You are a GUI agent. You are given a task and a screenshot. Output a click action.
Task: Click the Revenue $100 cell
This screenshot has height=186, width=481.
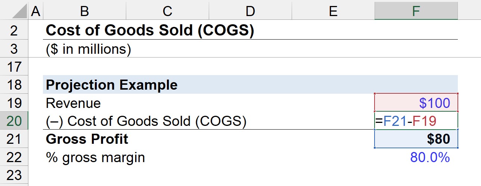point(416,103)
